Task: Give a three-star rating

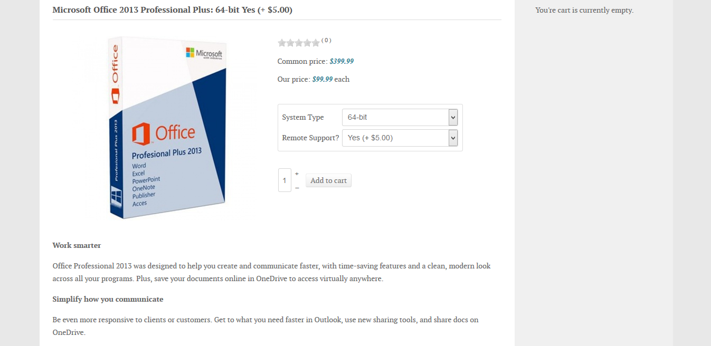Action: coord(299,43)
